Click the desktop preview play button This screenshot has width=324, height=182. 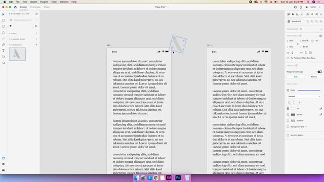tap(307, 7)
